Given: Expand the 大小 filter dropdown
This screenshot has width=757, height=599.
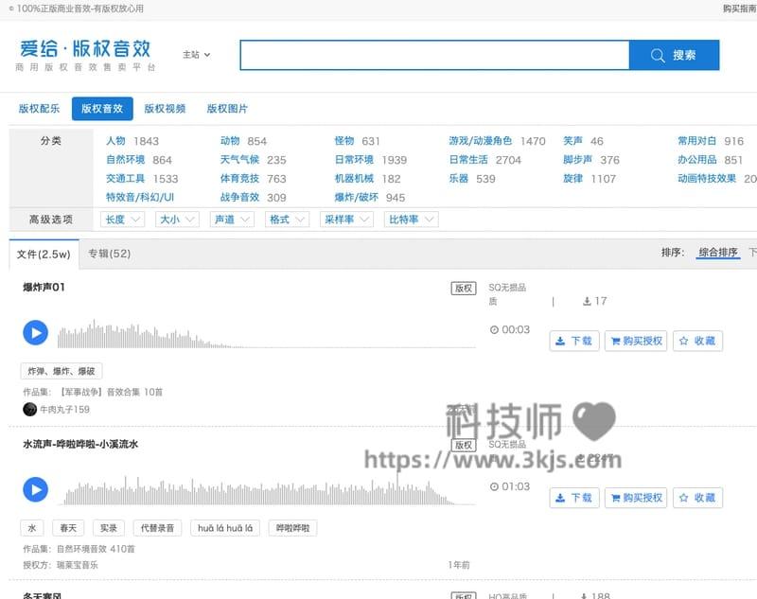Looking at the screenshot, I should pos(177,220).
